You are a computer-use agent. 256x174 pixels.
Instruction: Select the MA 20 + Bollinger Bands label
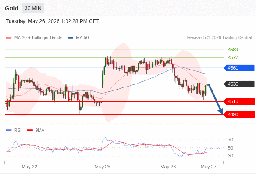38,38
